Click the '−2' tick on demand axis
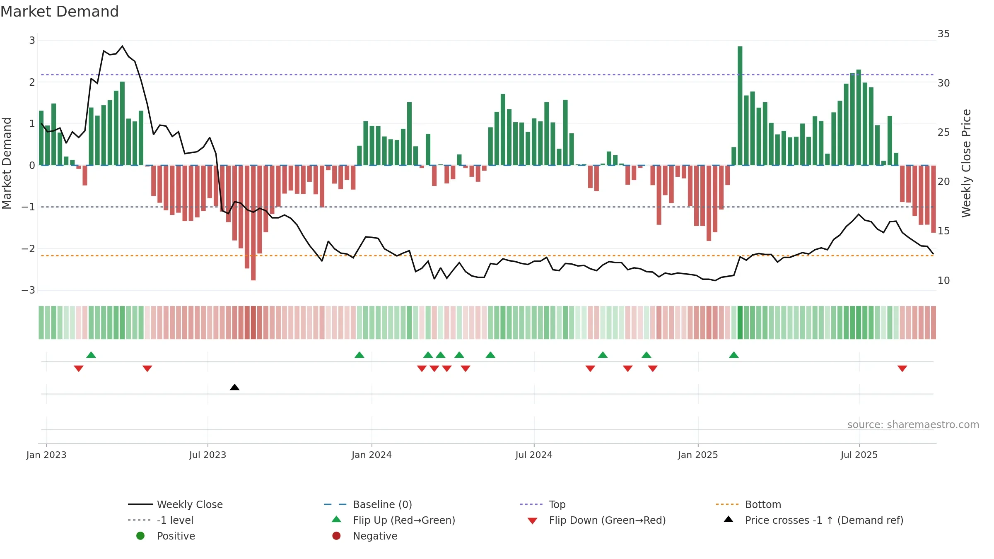 pyautogui.click(x=28, y=249)
